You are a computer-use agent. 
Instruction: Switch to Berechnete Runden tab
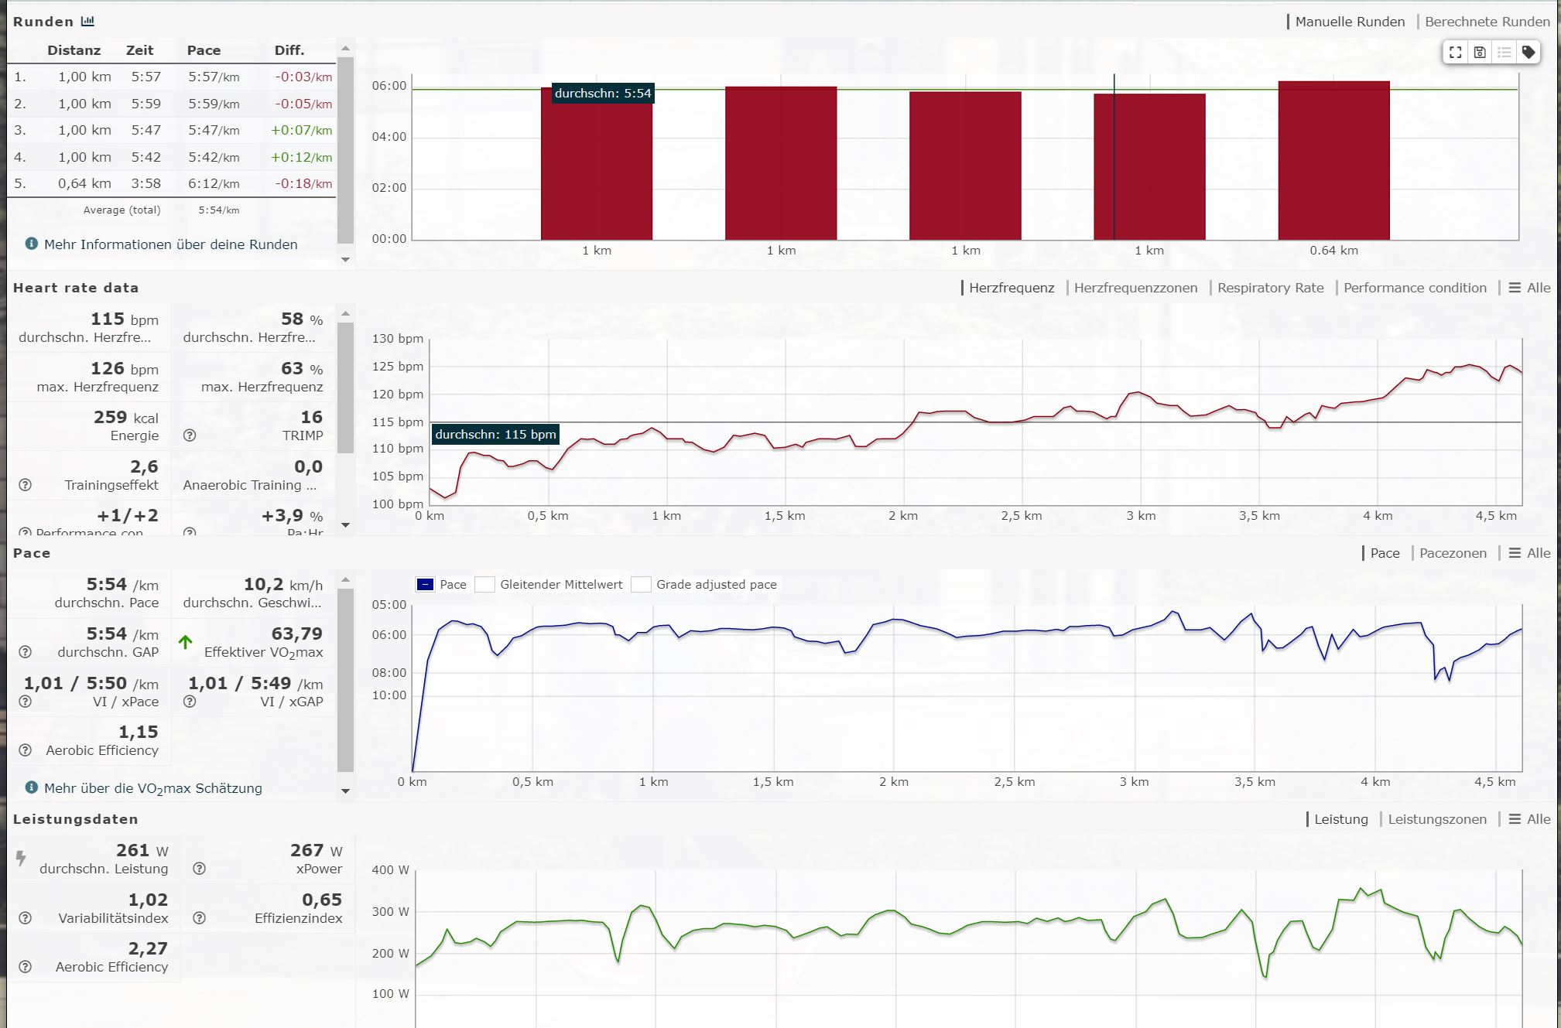(1487, 22)
